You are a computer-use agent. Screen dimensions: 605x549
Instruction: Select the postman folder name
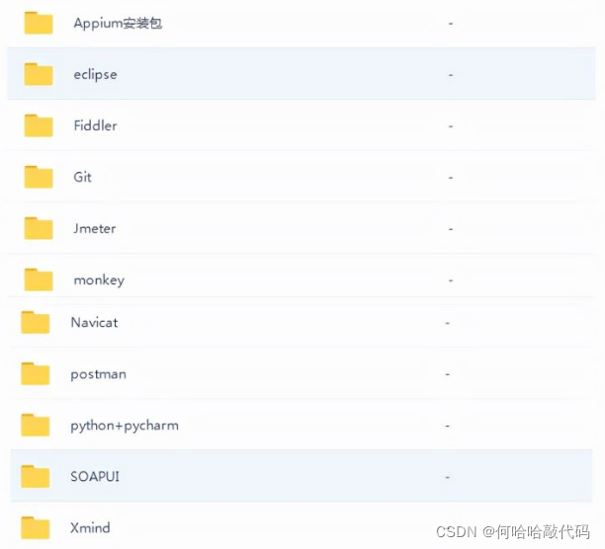[99, 374]
